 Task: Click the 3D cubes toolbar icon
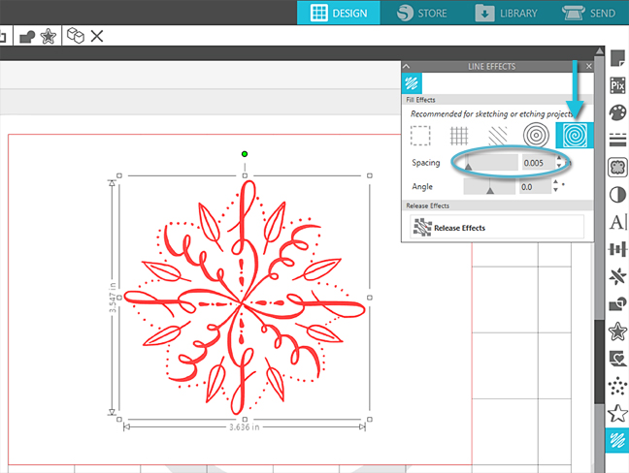coord(76,36)
